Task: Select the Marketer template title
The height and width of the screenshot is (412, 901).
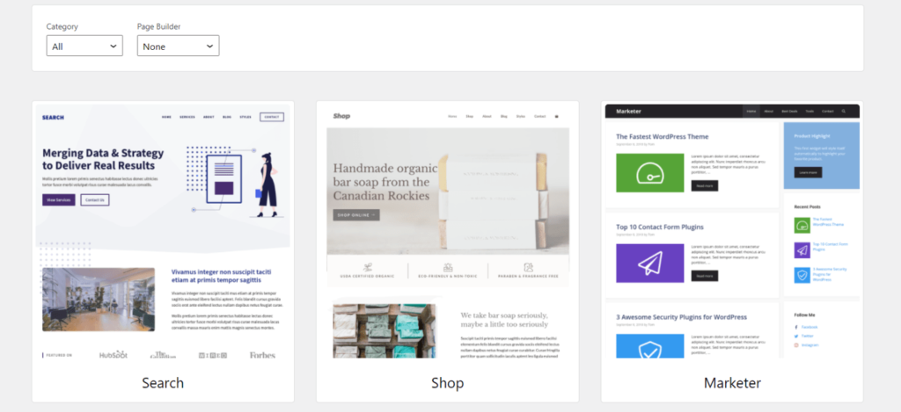Action: point(732,382)
